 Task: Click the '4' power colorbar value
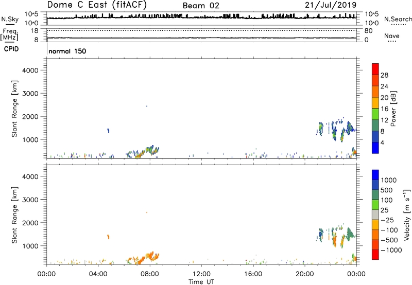tap(383, 142)
